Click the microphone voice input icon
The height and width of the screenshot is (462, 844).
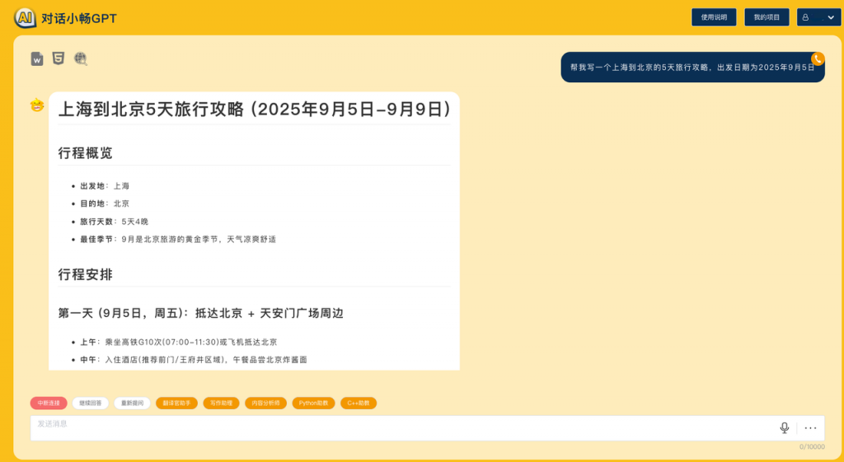(x=784, y=427)
